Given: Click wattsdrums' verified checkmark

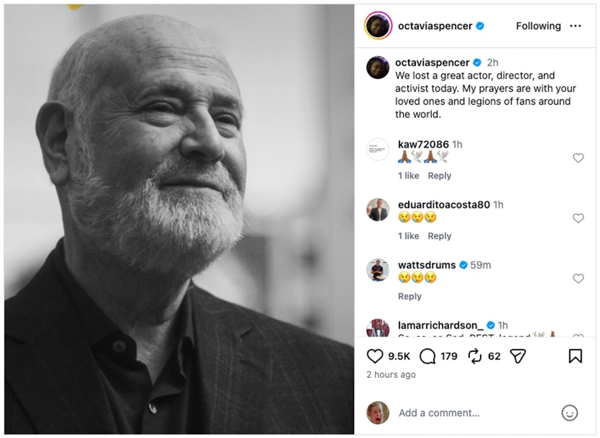Looking at the screenshot, I should (x=464, y=265).
